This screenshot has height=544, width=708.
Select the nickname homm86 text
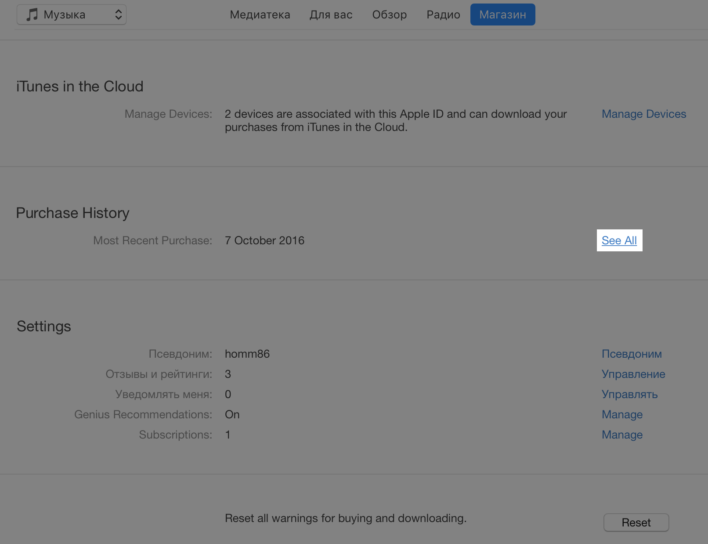tap(247, 354)
